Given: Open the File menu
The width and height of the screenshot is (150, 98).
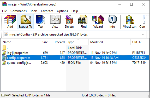Looking at the screenshot, I should click(x=4, y=11).
